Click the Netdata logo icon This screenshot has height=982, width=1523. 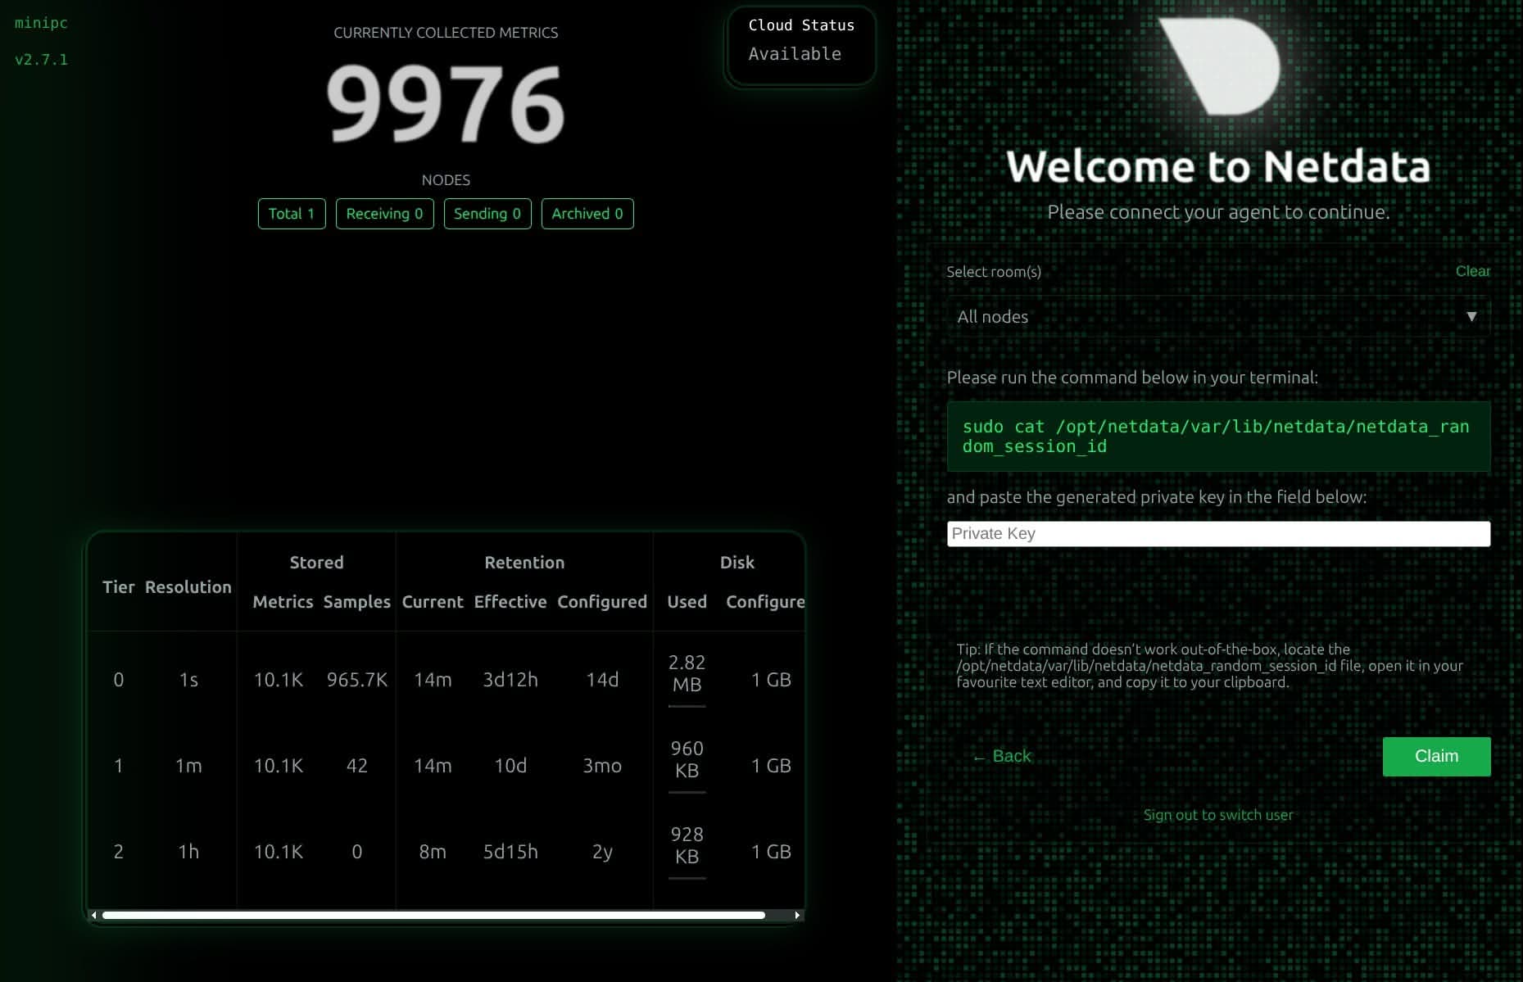point(1219,66)
